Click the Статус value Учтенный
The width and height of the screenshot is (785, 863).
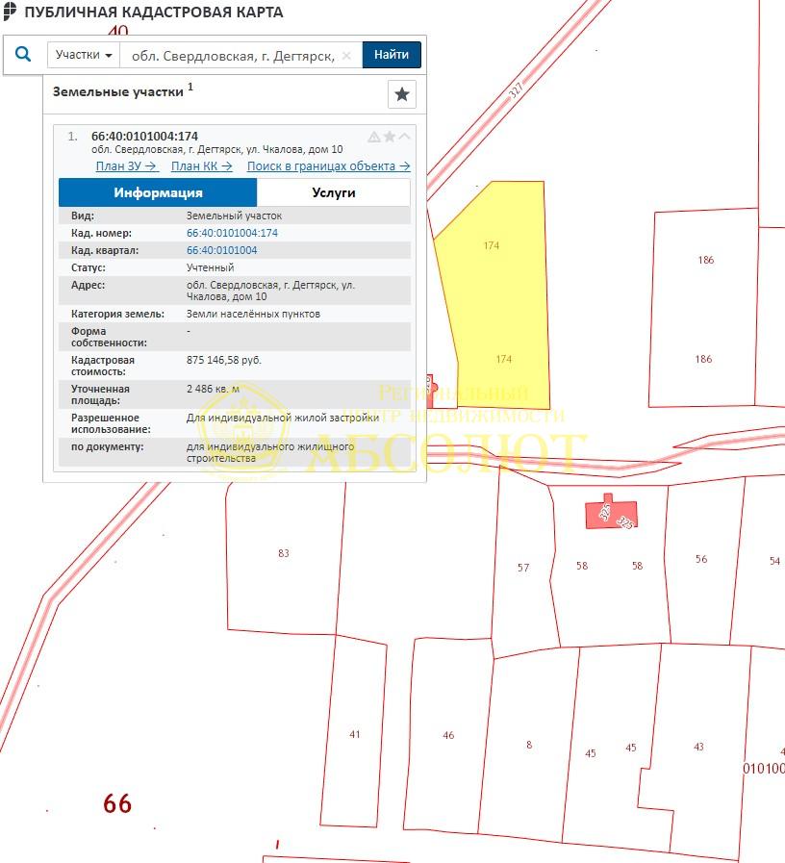tap(211, 267)
